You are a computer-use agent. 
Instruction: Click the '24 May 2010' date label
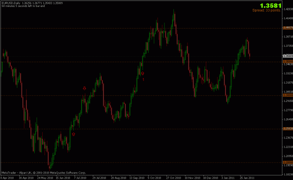point(45,178)
